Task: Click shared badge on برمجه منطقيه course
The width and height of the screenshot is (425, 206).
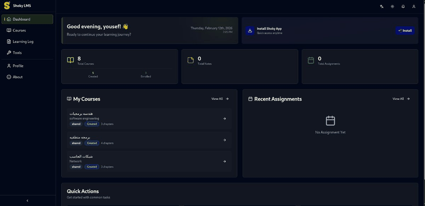Action: click(76, 143)
